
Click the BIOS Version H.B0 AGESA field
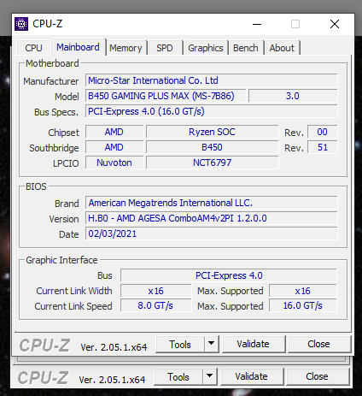tap(211, 218)
